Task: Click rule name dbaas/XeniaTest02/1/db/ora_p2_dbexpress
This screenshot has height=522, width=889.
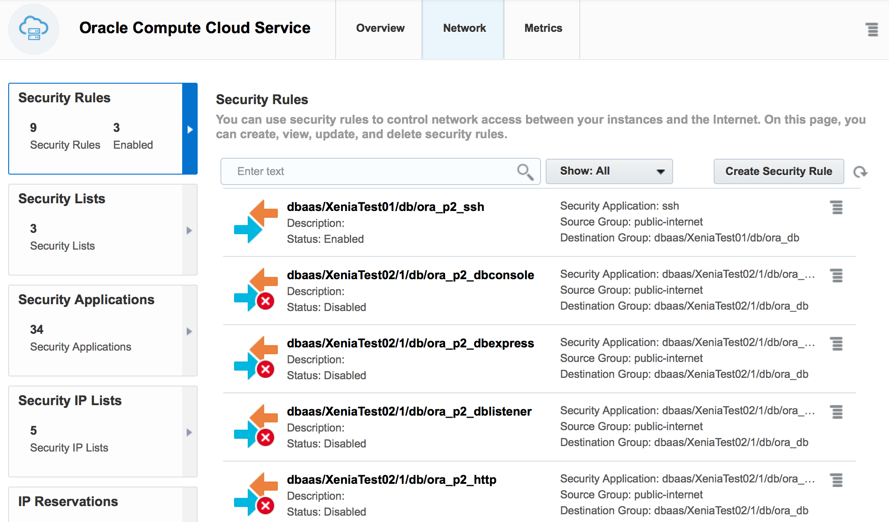Action: click(x=410, y=343)
